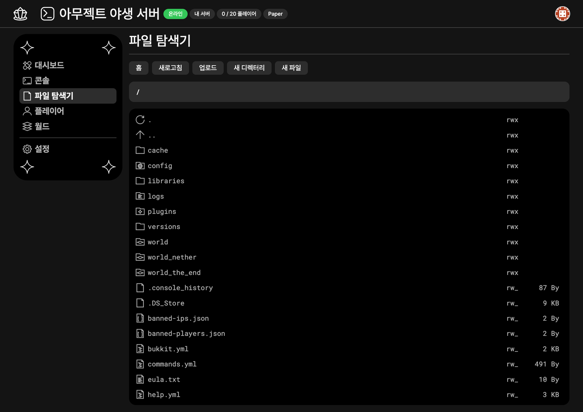Go to 플레이어 page in sidebar
The image size is (583, 412).
click(44, 111)
